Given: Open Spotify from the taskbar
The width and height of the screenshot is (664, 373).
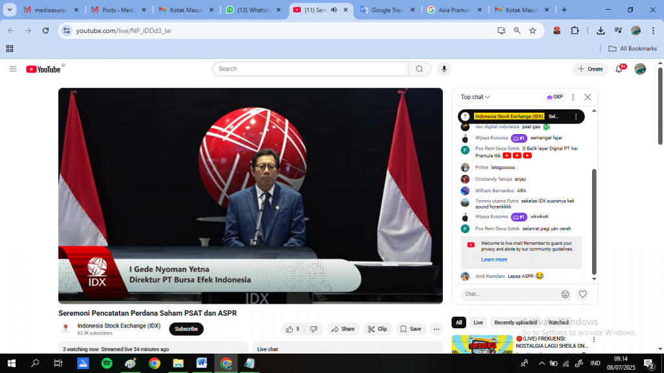Looking at the screenshot, I should pos(107,363).
